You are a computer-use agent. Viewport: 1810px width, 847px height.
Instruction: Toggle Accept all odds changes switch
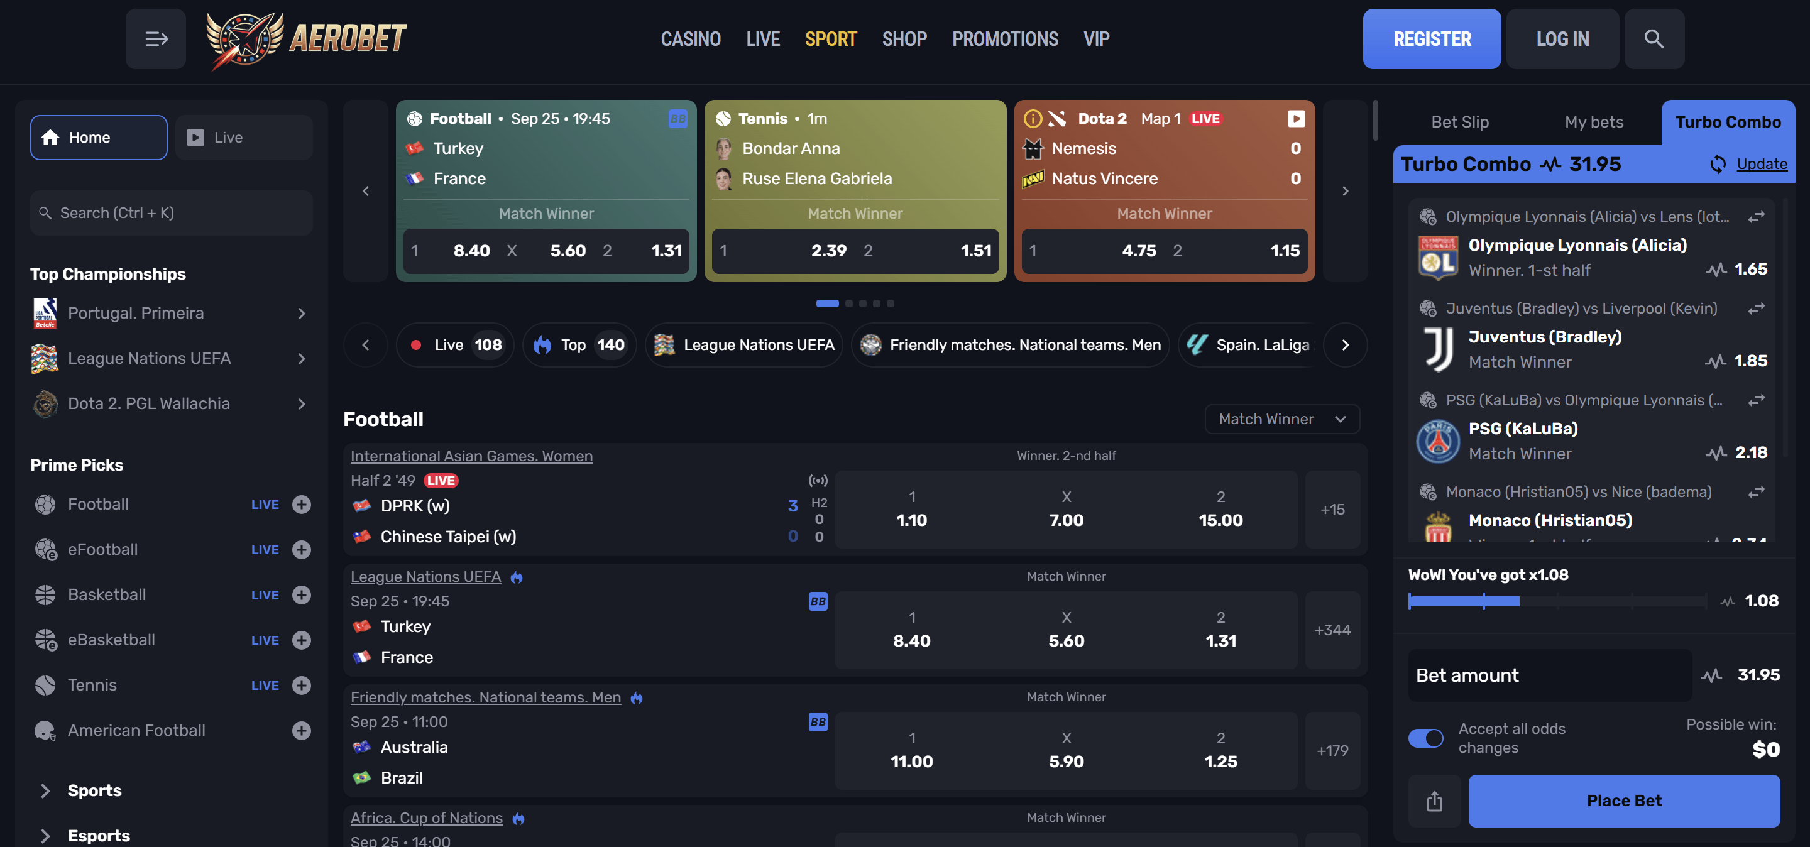[1425, 738]
